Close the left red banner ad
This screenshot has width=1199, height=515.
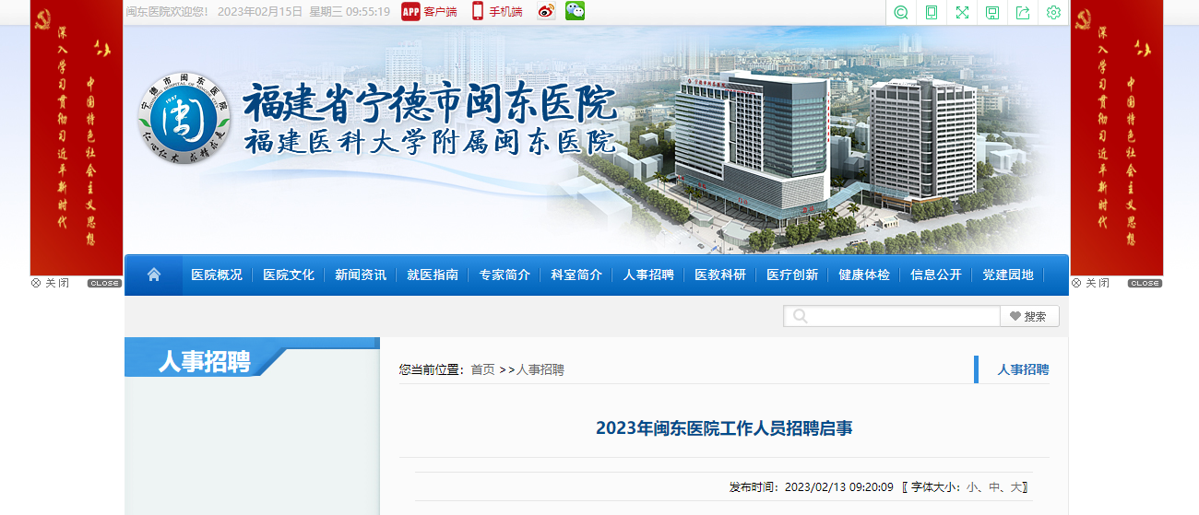point(51,283)
